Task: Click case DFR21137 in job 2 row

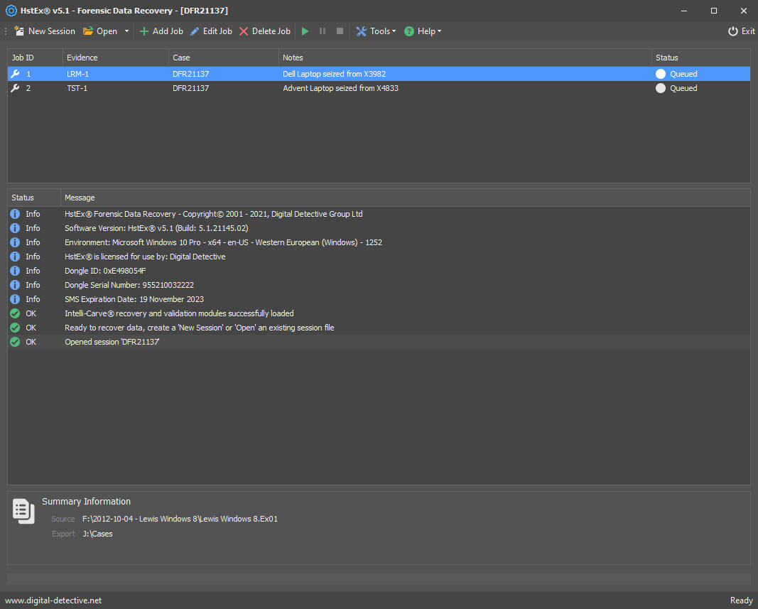Action: [x=191, y=88]
